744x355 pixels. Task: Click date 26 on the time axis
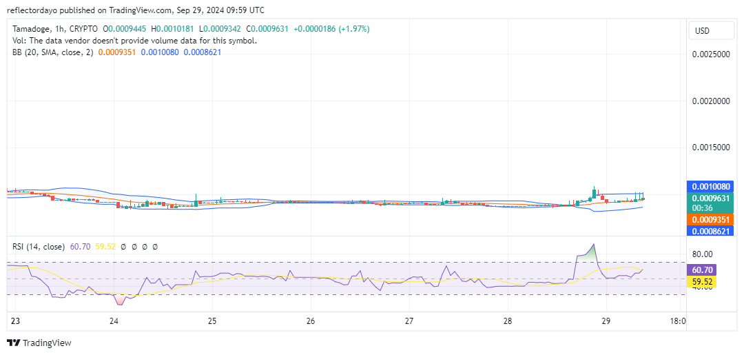(311, 321)
